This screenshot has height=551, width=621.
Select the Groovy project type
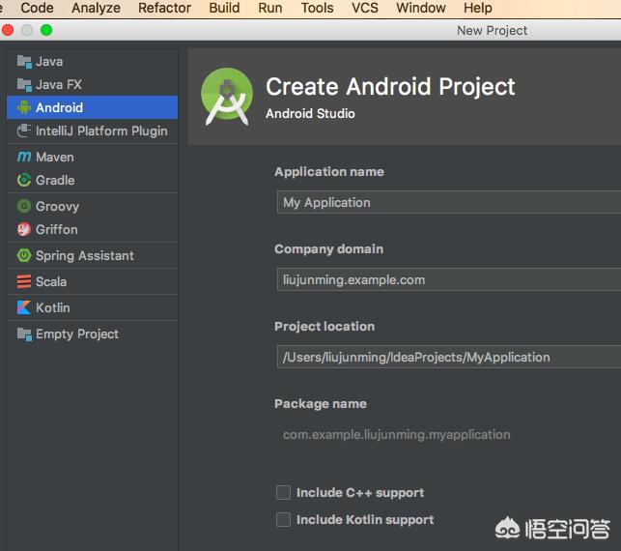(93, 206)
